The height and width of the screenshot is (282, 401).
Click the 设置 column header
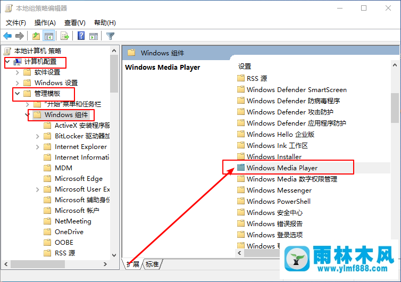click(245, 67)
